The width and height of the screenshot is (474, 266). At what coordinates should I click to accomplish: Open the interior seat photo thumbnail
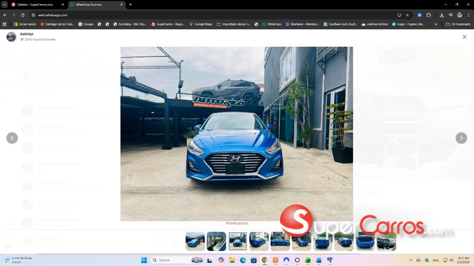point(216,241)
